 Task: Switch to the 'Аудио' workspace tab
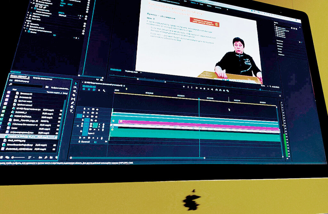[x=201, y=4]
